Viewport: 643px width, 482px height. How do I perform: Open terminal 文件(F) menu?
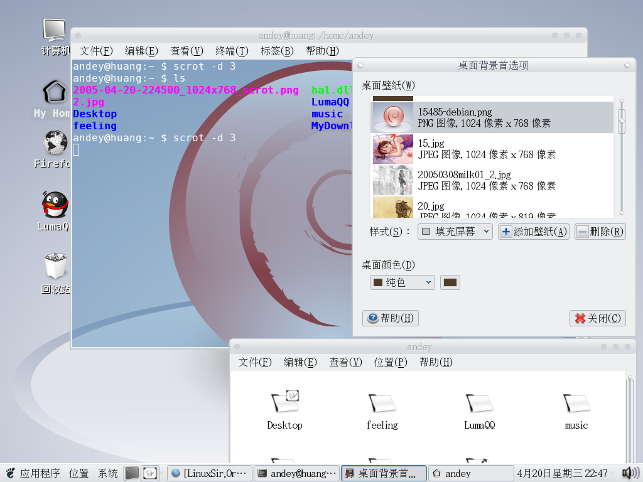point(96,51)
